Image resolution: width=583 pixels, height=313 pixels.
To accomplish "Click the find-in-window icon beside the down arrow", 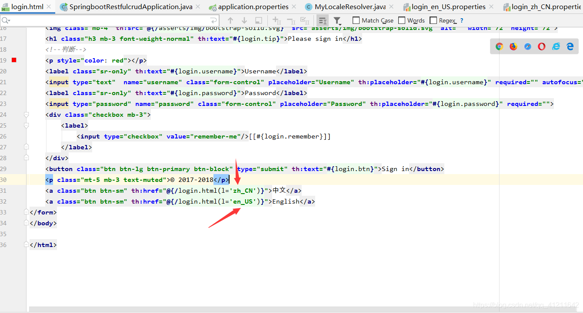I will (258, 20).
